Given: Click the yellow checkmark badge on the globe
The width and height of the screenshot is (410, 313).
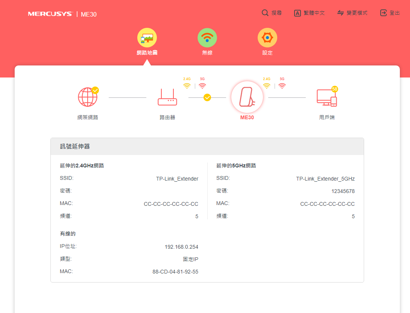Looking at the screenshot, I should pyautogui.click(x=95, y=90).
